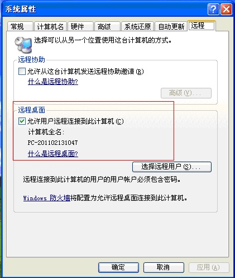The width and height of the screenshot is (235, 278).
Task: Click the Windows 防火墙 link
Action: click(x=46, y=198)
